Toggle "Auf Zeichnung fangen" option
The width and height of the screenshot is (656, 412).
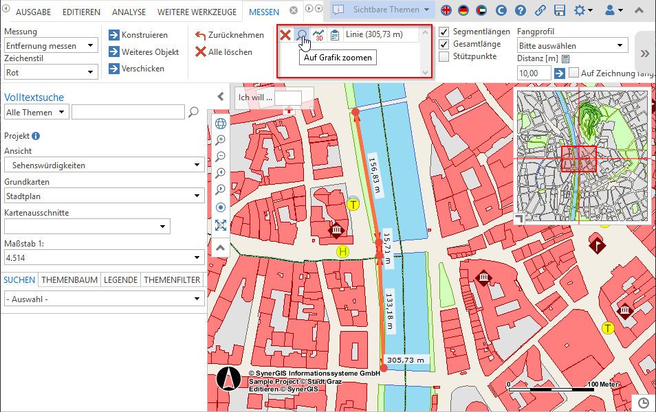tap(573, 72)
